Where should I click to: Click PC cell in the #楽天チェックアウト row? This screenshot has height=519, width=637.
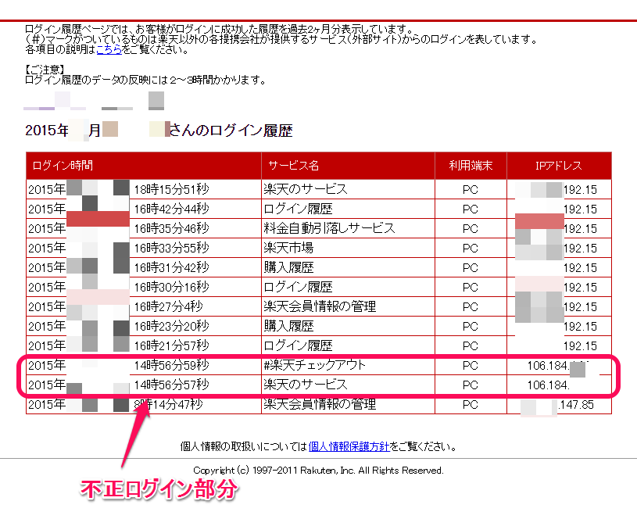click(471, 365)
